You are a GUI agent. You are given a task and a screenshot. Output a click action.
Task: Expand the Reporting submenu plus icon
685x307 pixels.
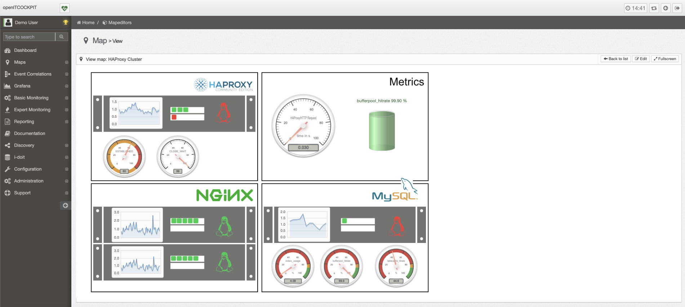67,122
